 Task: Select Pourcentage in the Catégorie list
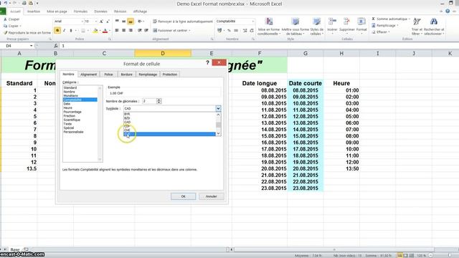[x=72, y=112]
